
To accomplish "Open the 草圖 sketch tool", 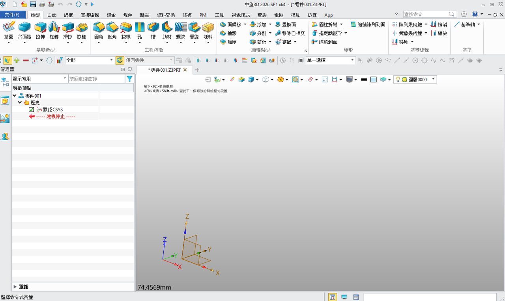I will pos(9,31).
